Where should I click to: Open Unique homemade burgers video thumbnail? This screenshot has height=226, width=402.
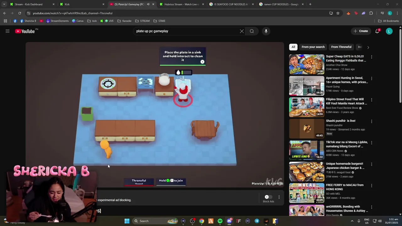[x=307, y=171]
